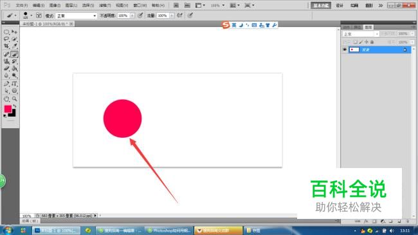Screen dimensions: 418x235
Task: Open the status bar info arrow
Action: pos(95,216)
